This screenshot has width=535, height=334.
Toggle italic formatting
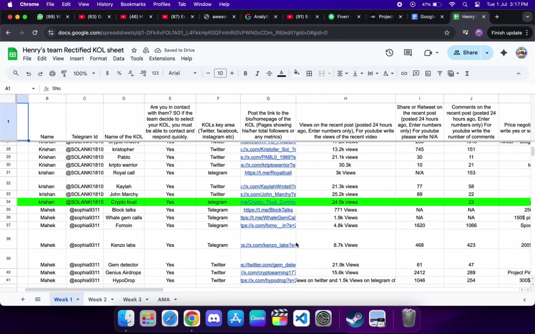pyautogui.click(x=257, y=73)
